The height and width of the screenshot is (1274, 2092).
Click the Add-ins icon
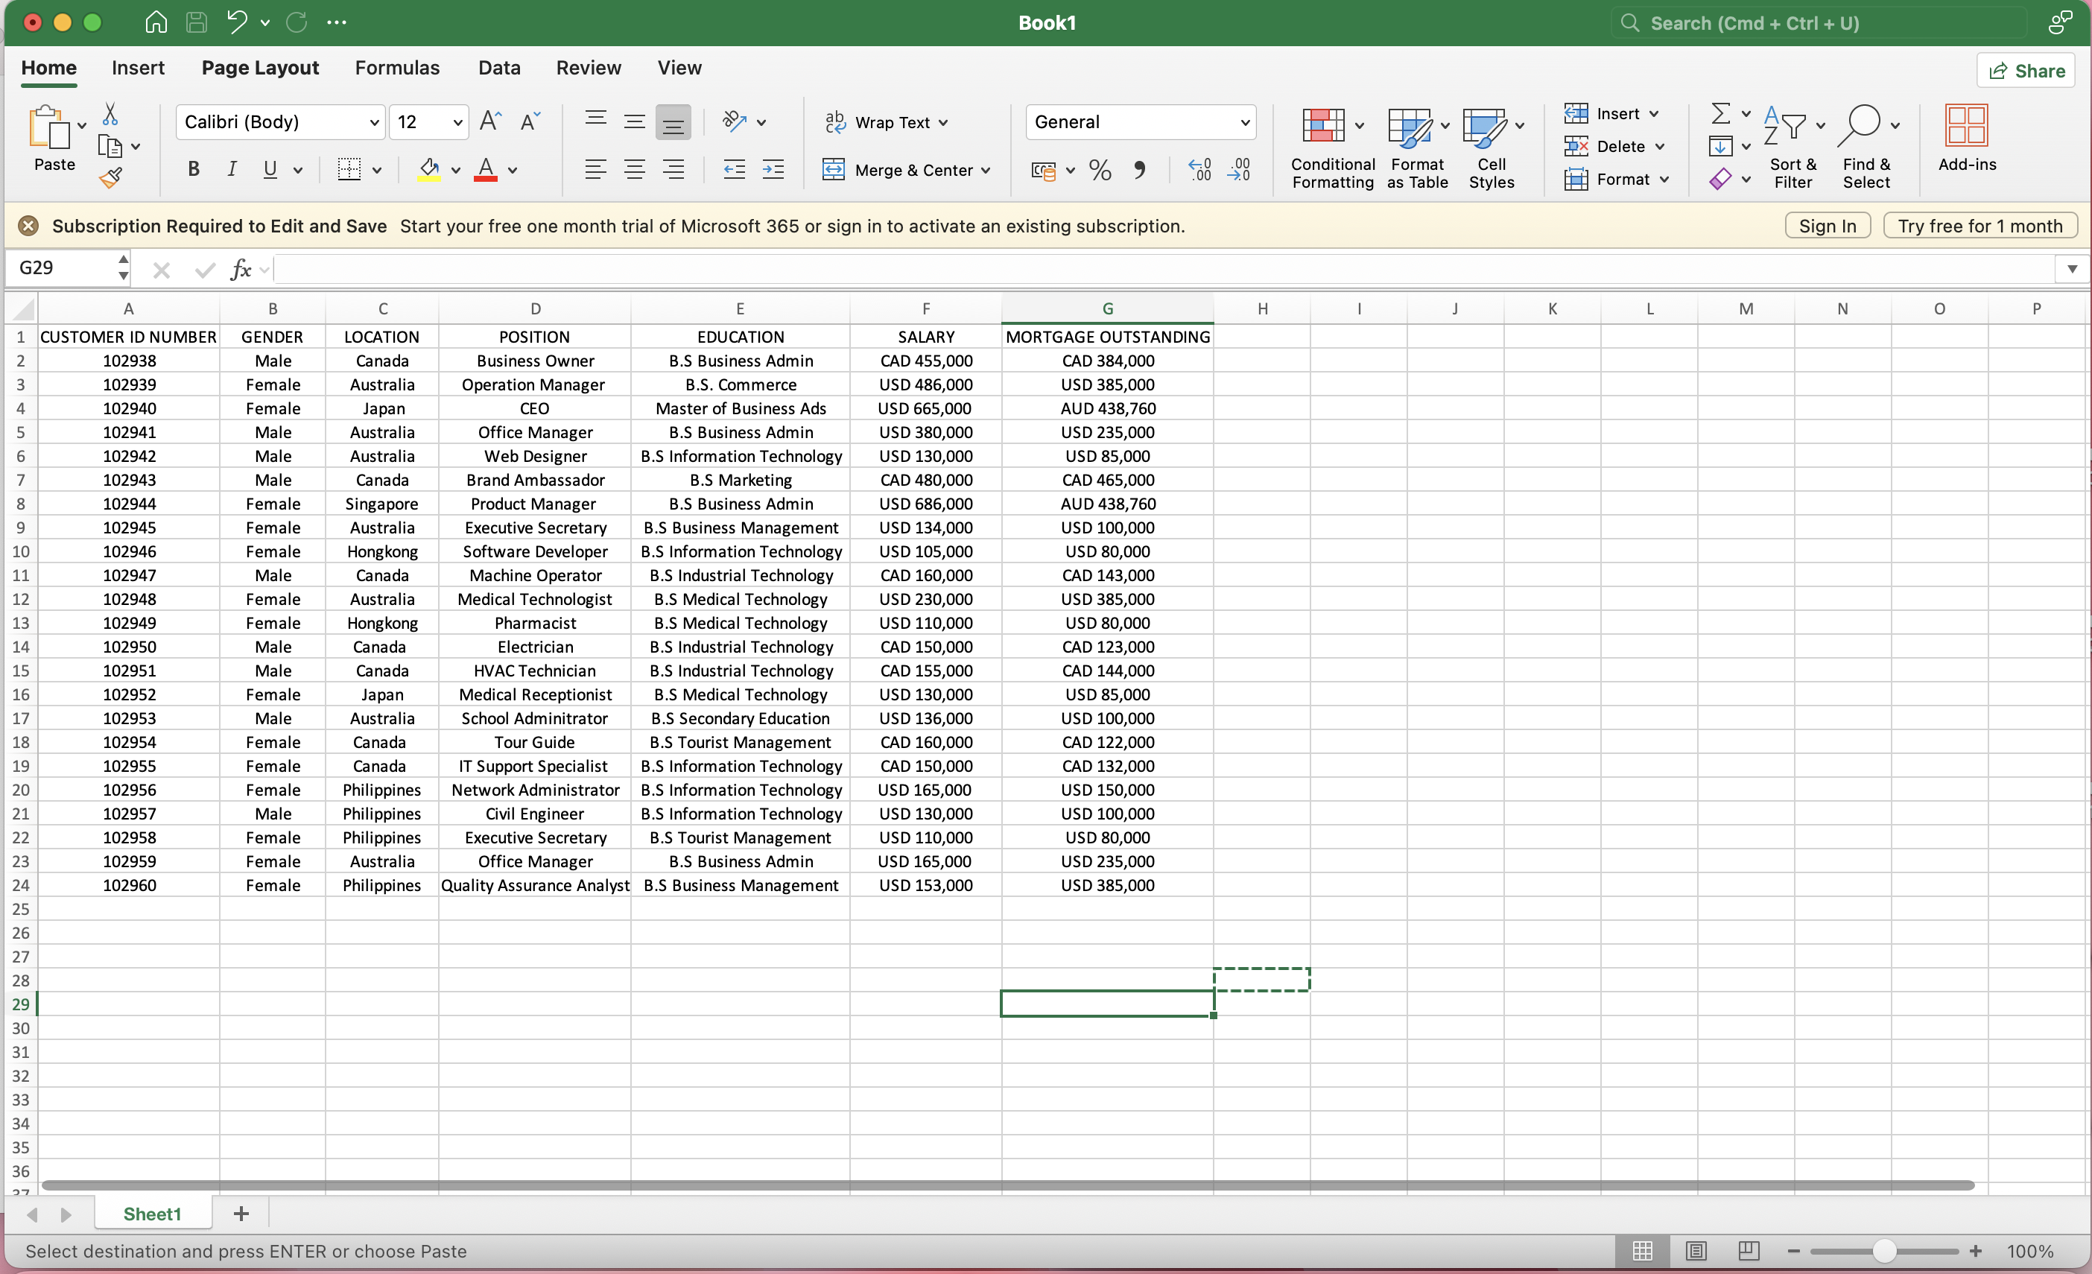tap(1965, 126)
